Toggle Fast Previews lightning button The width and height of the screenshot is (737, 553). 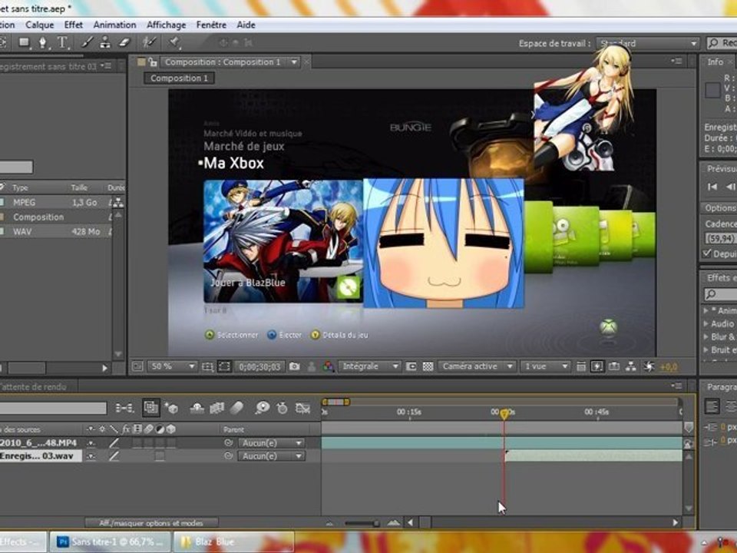(597, 366)
